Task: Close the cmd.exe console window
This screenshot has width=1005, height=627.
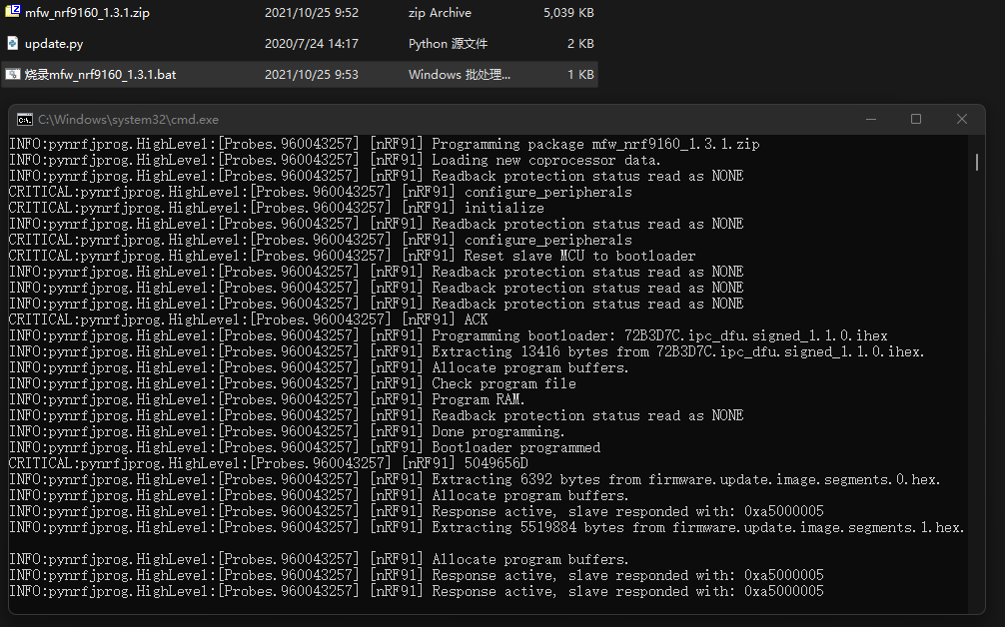Action: [962, 119]
